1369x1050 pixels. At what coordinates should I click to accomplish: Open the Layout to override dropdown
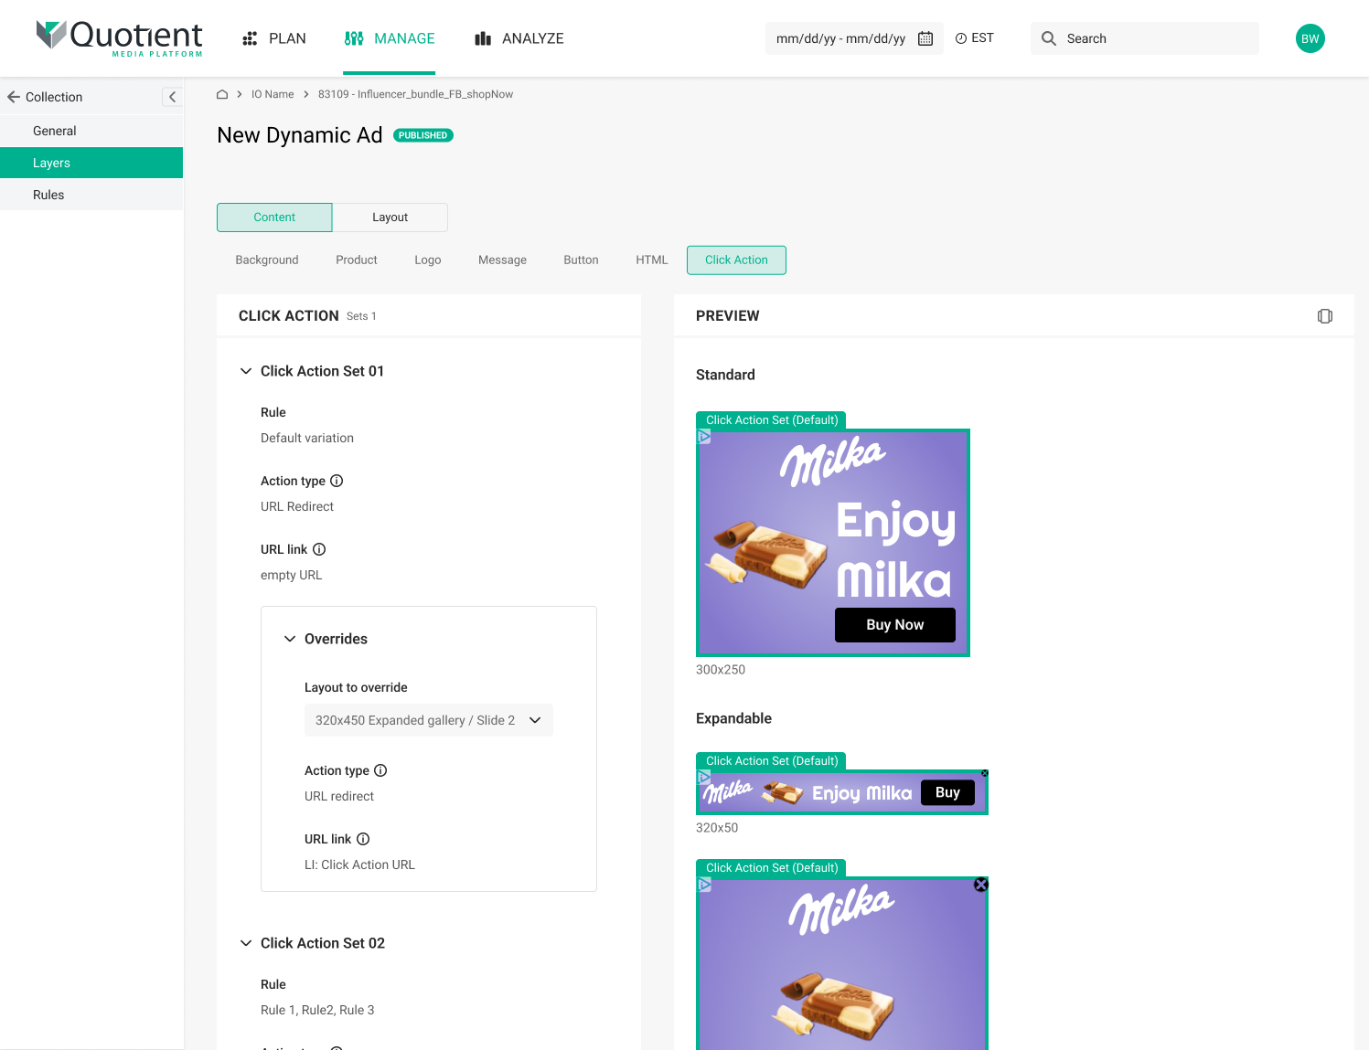click(x=429, y=720)
